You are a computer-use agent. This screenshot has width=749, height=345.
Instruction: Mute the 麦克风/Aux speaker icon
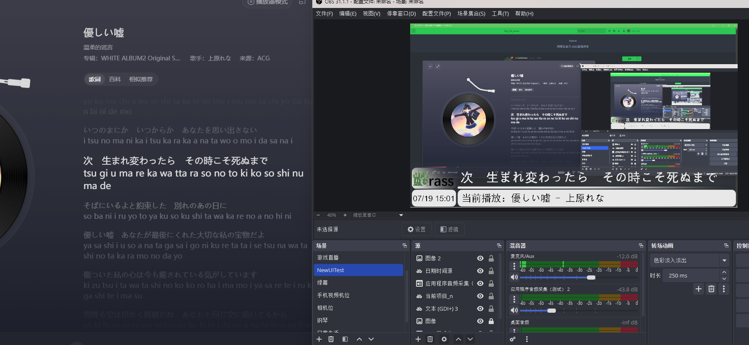pyautogui.click(x=514, y=277)
